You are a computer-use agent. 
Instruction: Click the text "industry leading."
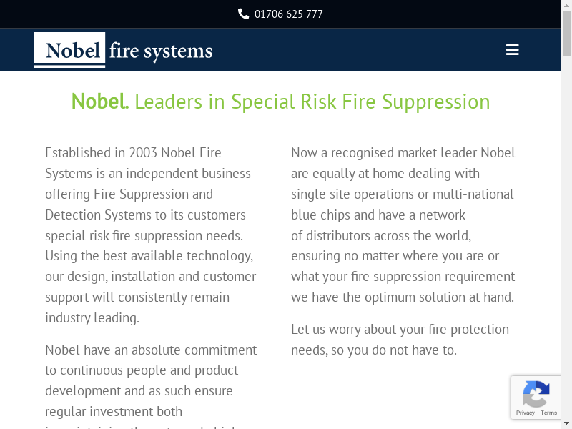pyautogui.click(x=92, y=318)
